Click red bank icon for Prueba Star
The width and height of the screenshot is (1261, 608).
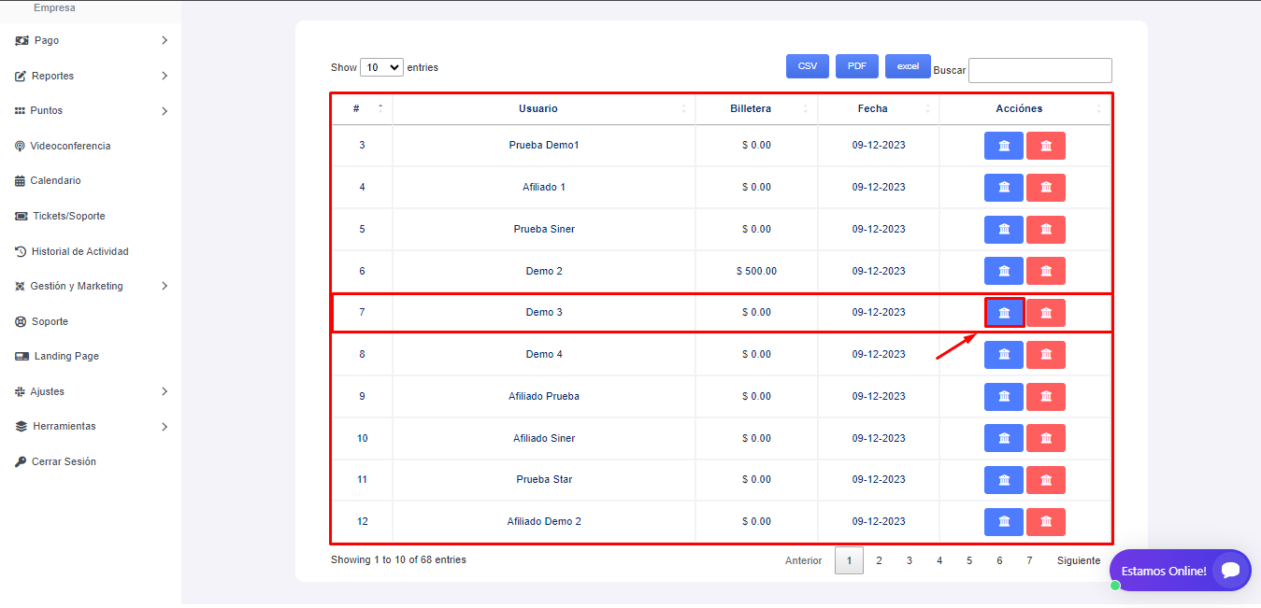pyautogui.click(x=1045, y=480)
